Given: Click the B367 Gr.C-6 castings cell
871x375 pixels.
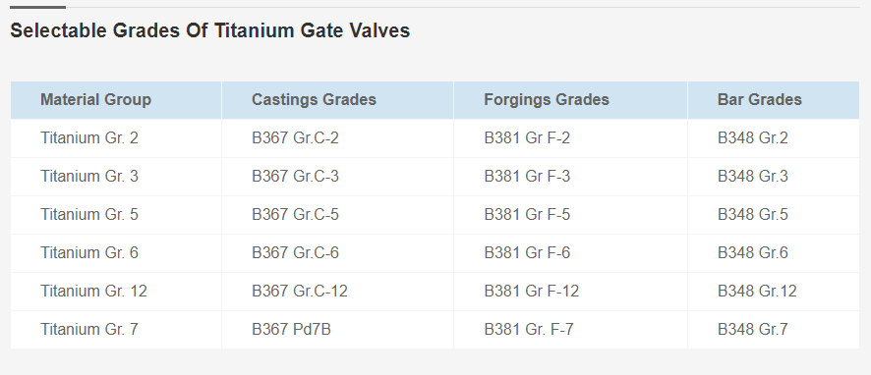Looking at the screenshot, I should pyautogui.click(x=338, y=253).
